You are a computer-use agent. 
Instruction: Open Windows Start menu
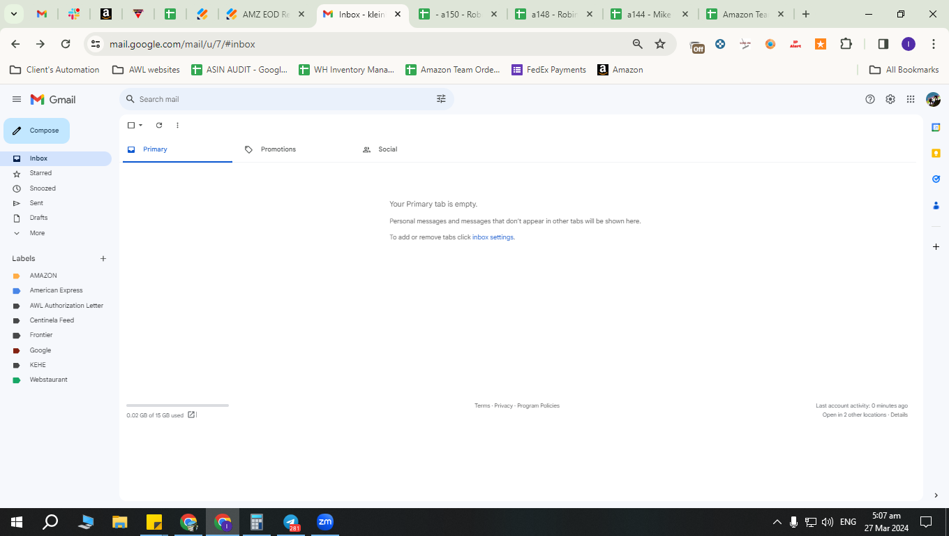(x=17, y=521)
